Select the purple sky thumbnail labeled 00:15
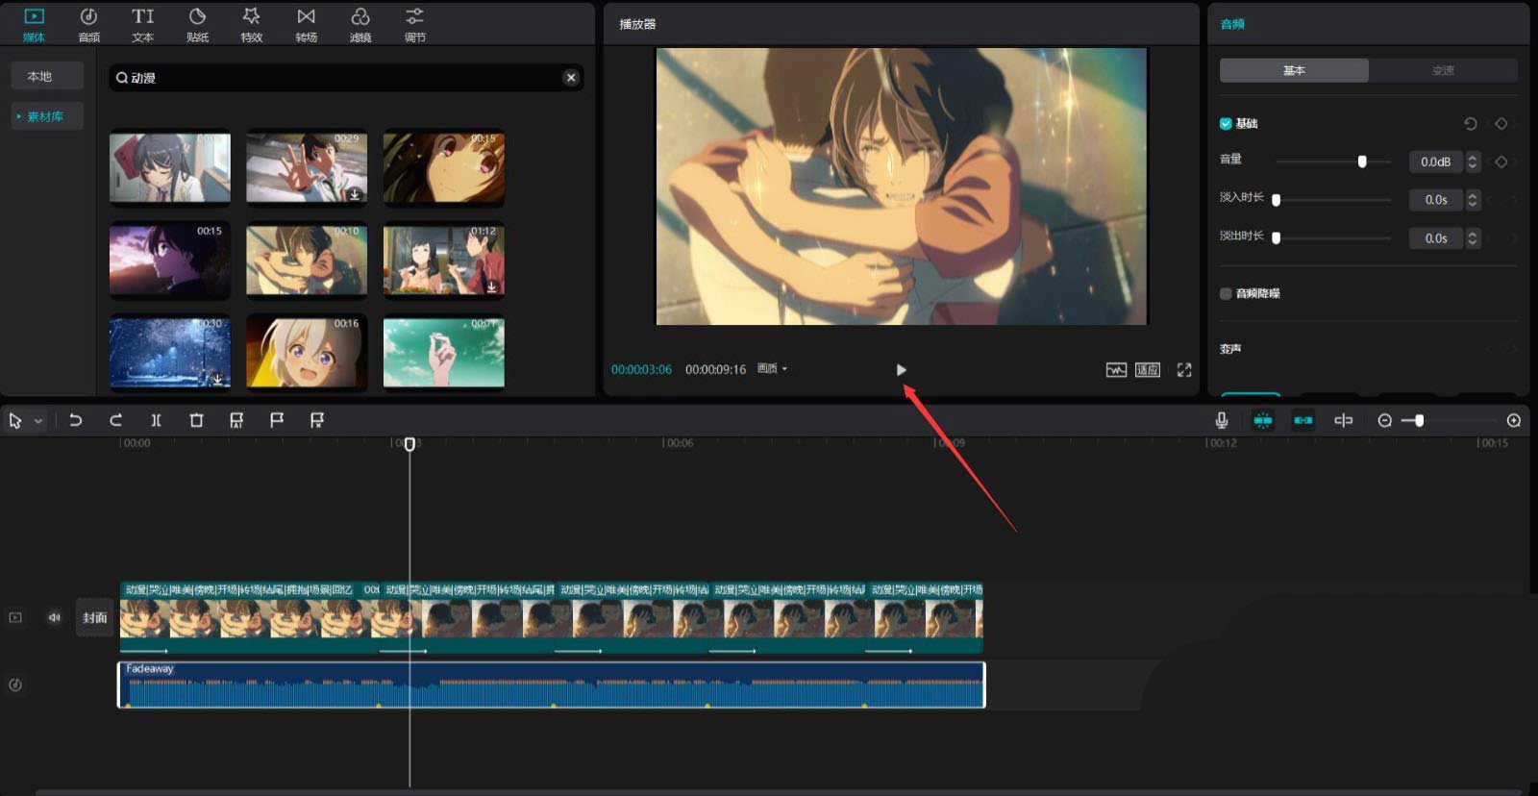The width and height of the screenshot is (1538, 796). (170, 261)
